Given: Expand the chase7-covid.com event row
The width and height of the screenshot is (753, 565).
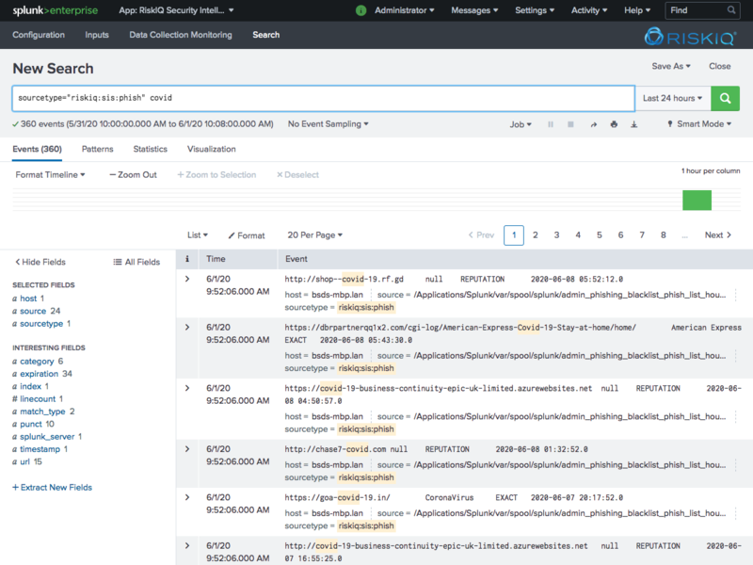Looking at the screenshot, I should coord(187,449).
